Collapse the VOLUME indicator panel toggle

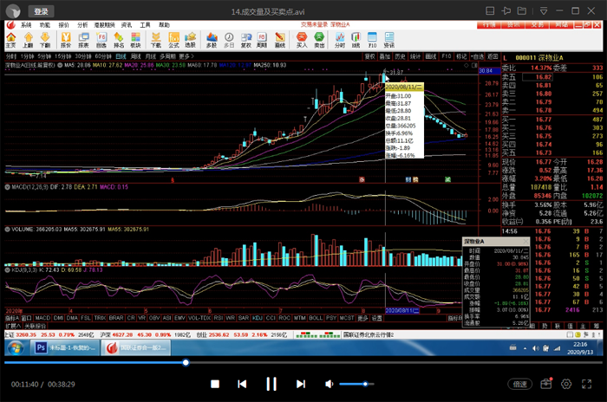(x=7, y=229)
